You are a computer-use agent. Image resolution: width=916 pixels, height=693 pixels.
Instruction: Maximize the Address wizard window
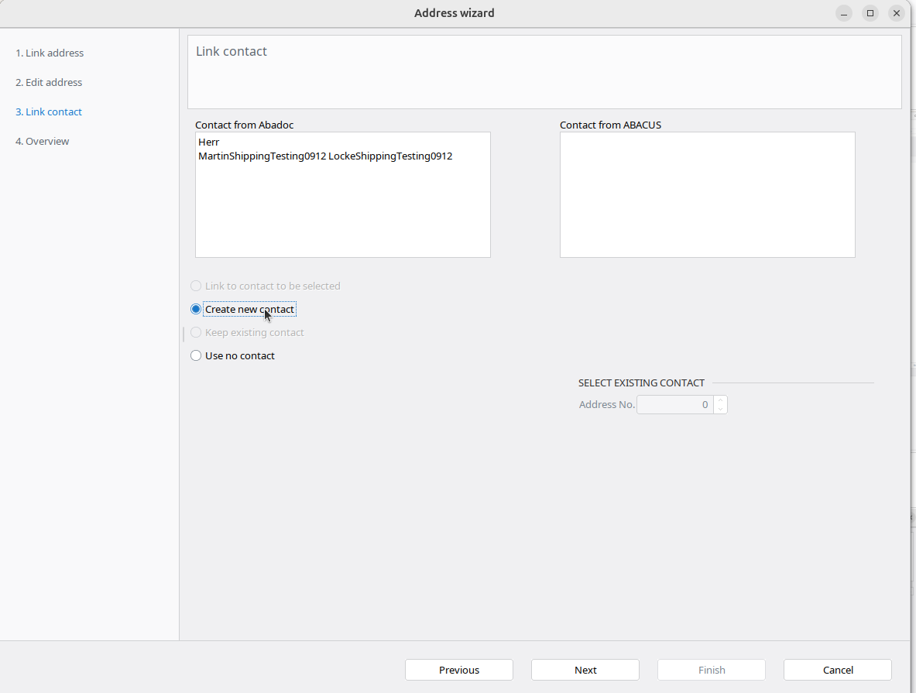870,13
